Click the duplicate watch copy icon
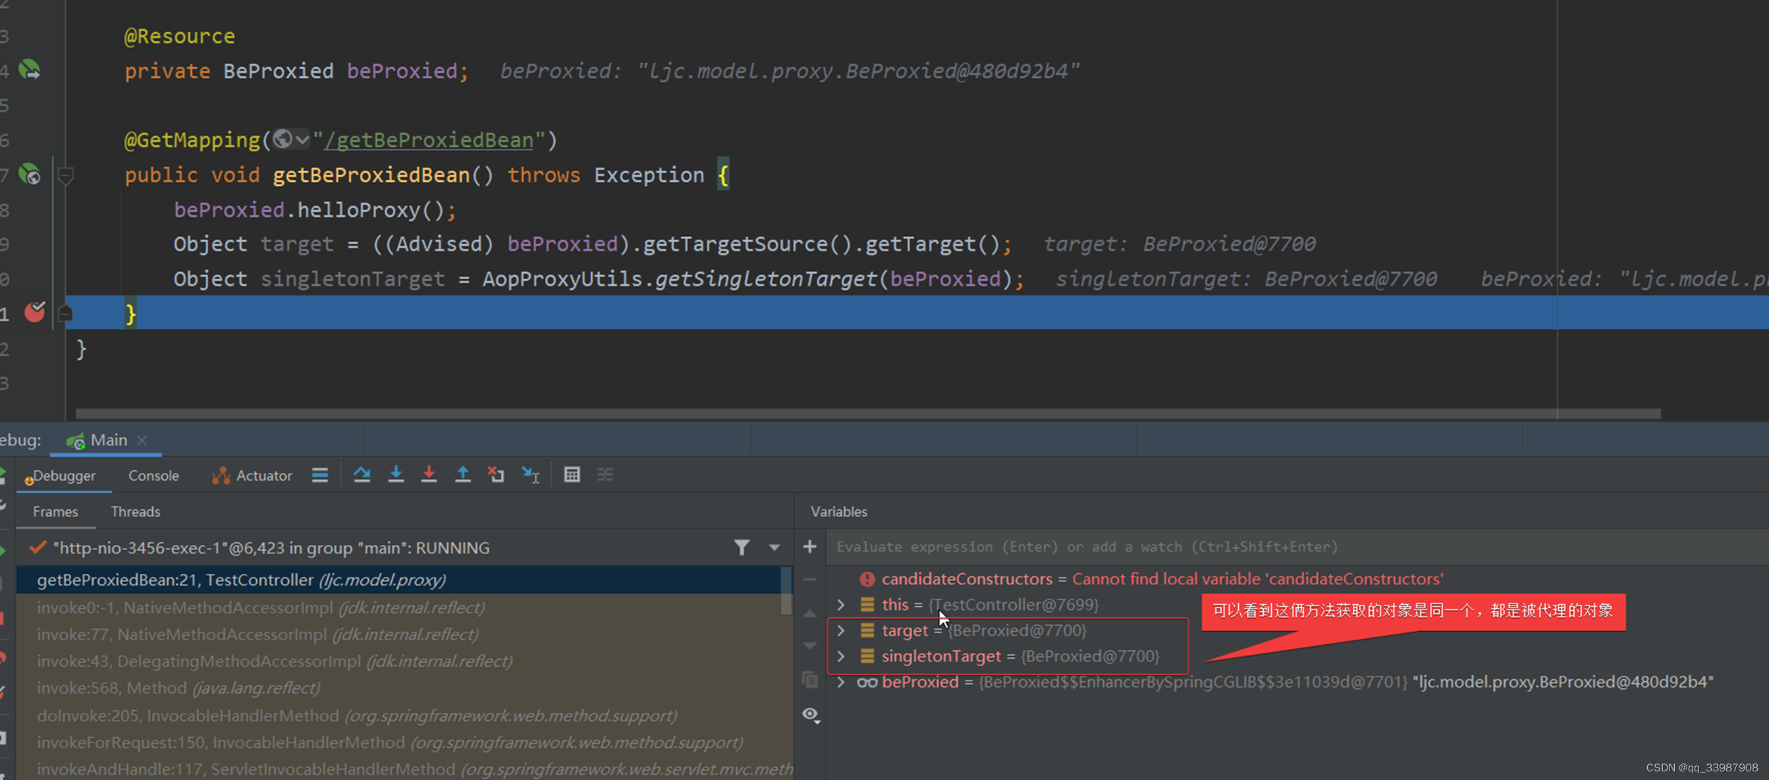This screenshot has width=1769, height=780. (810, 680)
